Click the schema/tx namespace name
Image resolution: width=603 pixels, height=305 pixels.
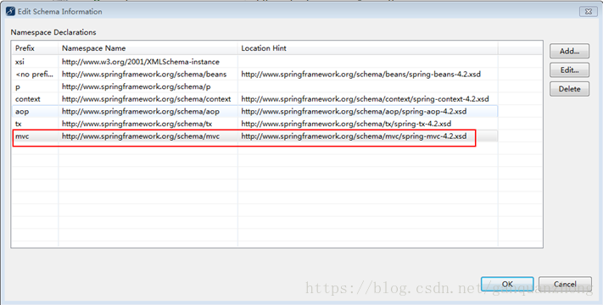click(x=137, y=124)
